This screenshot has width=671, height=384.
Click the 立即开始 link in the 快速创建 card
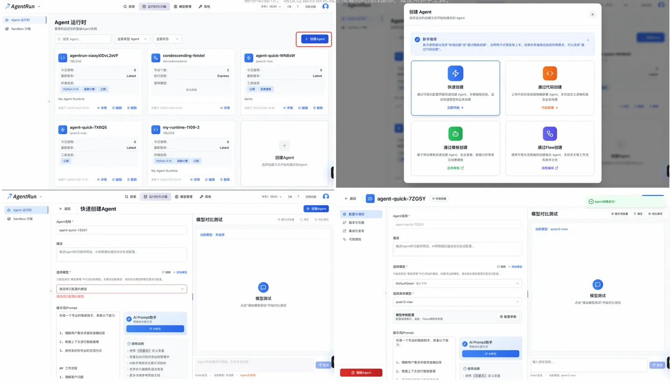455,108
